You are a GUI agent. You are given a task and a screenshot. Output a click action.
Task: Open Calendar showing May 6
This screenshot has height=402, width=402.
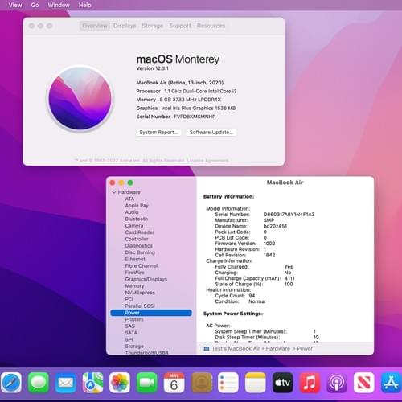[174, 383]
